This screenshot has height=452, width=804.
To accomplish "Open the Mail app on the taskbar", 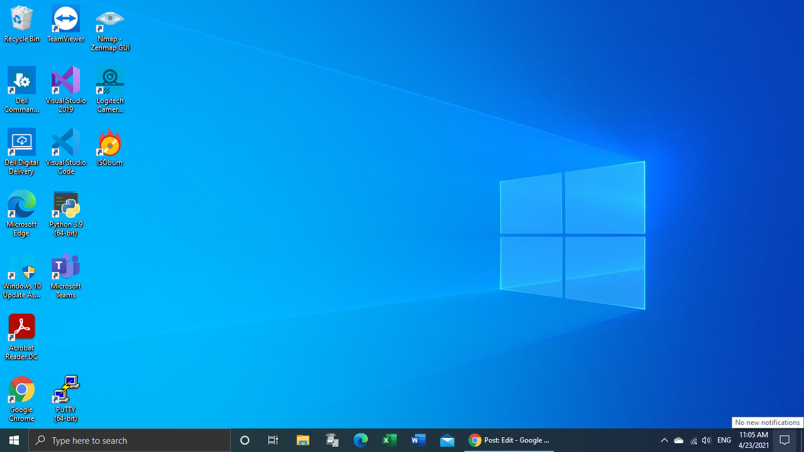I will pos(447,440).
